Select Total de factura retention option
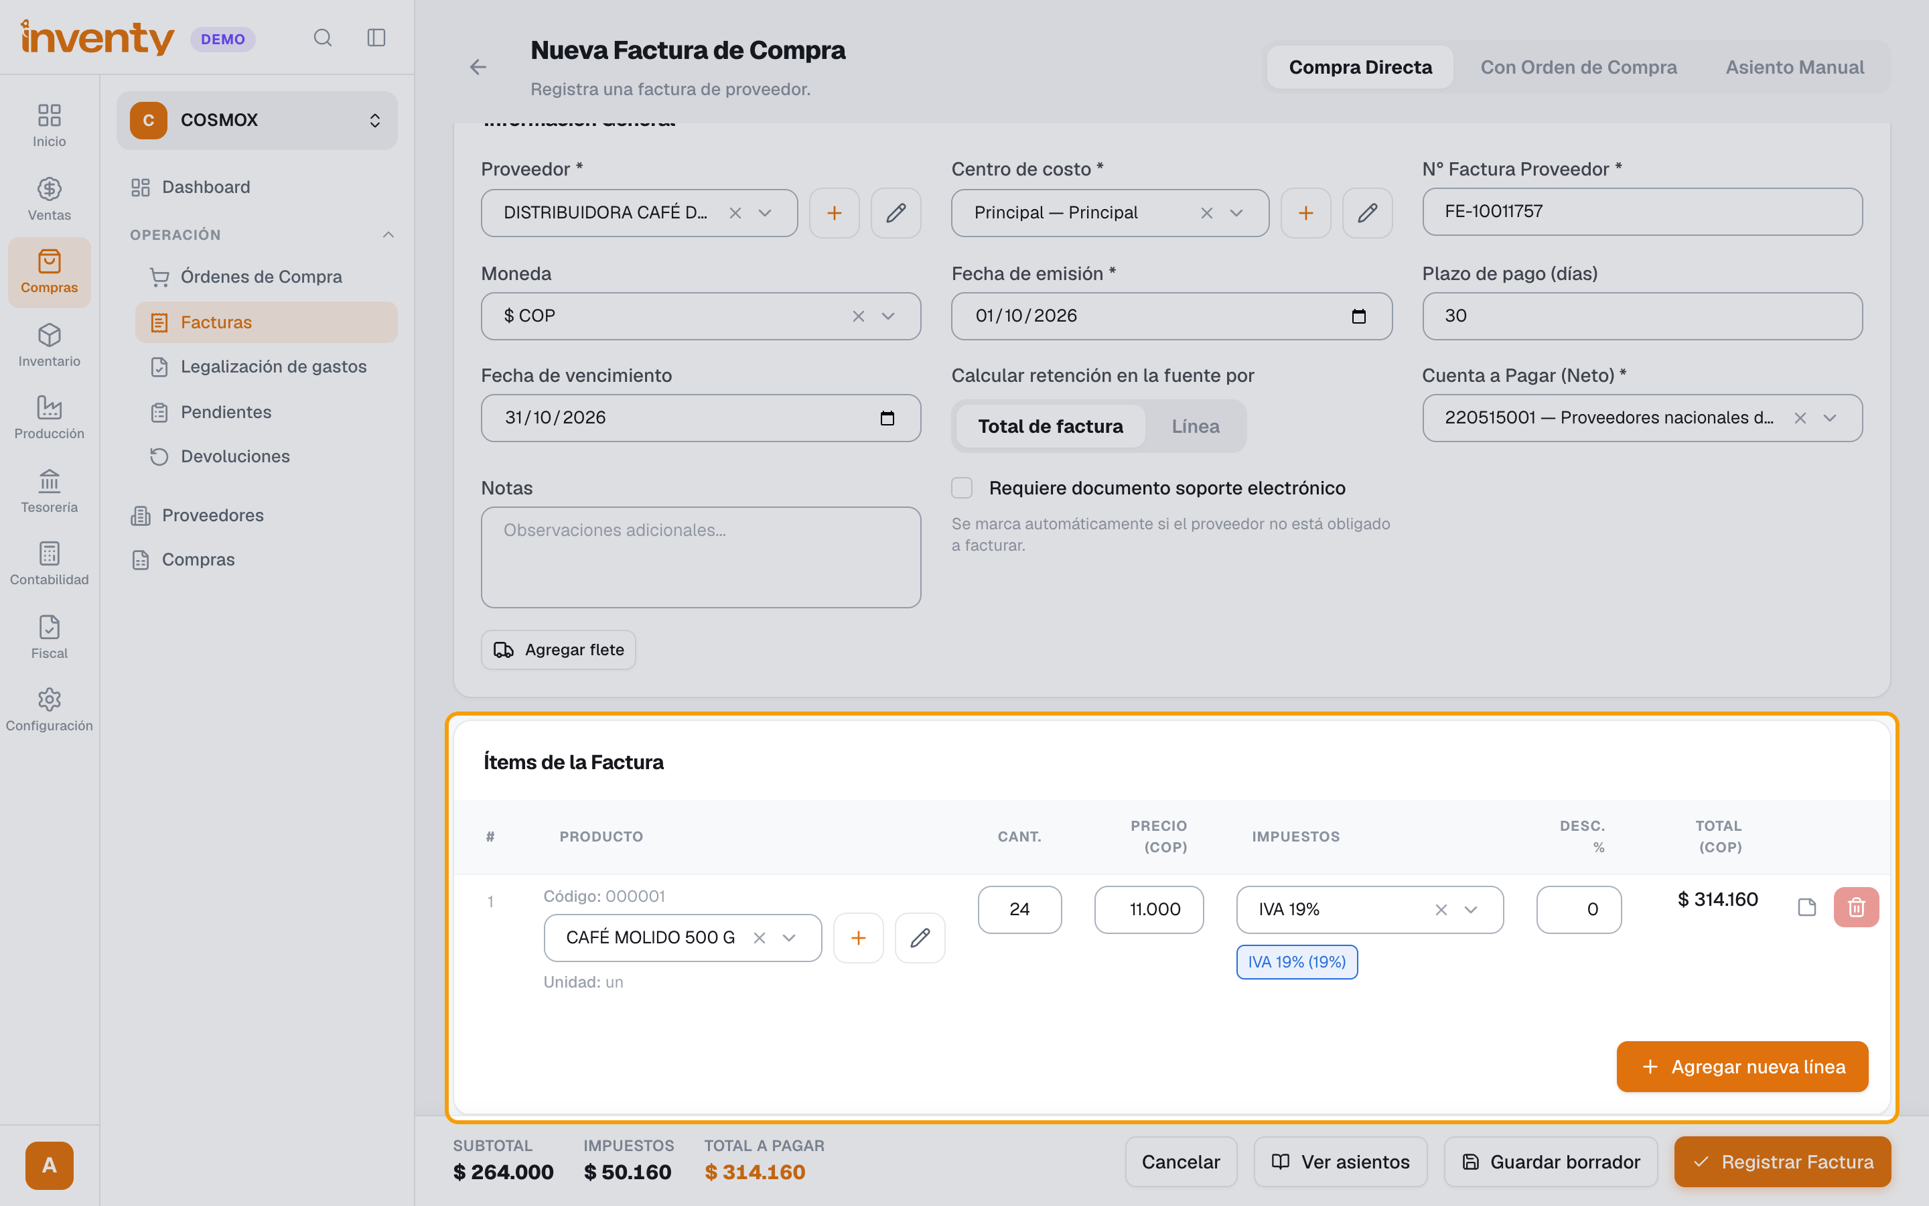 coord(1050,427)
